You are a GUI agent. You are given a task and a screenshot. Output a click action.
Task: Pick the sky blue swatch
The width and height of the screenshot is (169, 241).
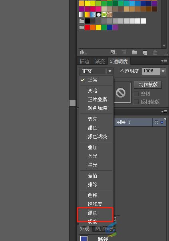(x=132, y=3)
